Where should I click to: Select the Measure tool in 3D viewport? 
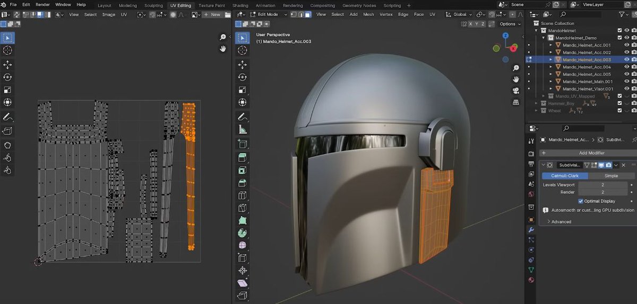click(x=243, y=130)
